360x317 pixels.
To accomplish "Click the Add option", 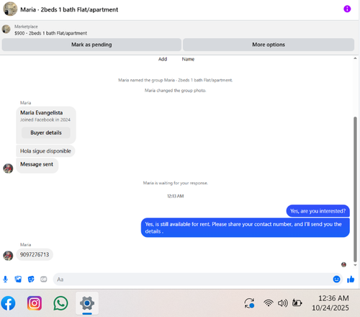I will click(163, 59).
